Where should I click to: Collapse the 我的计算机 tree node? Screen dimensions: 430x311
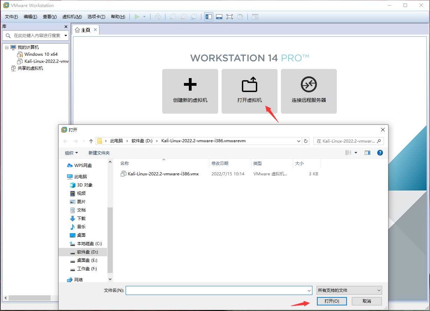pyautogui.click(x=7, y=47)
